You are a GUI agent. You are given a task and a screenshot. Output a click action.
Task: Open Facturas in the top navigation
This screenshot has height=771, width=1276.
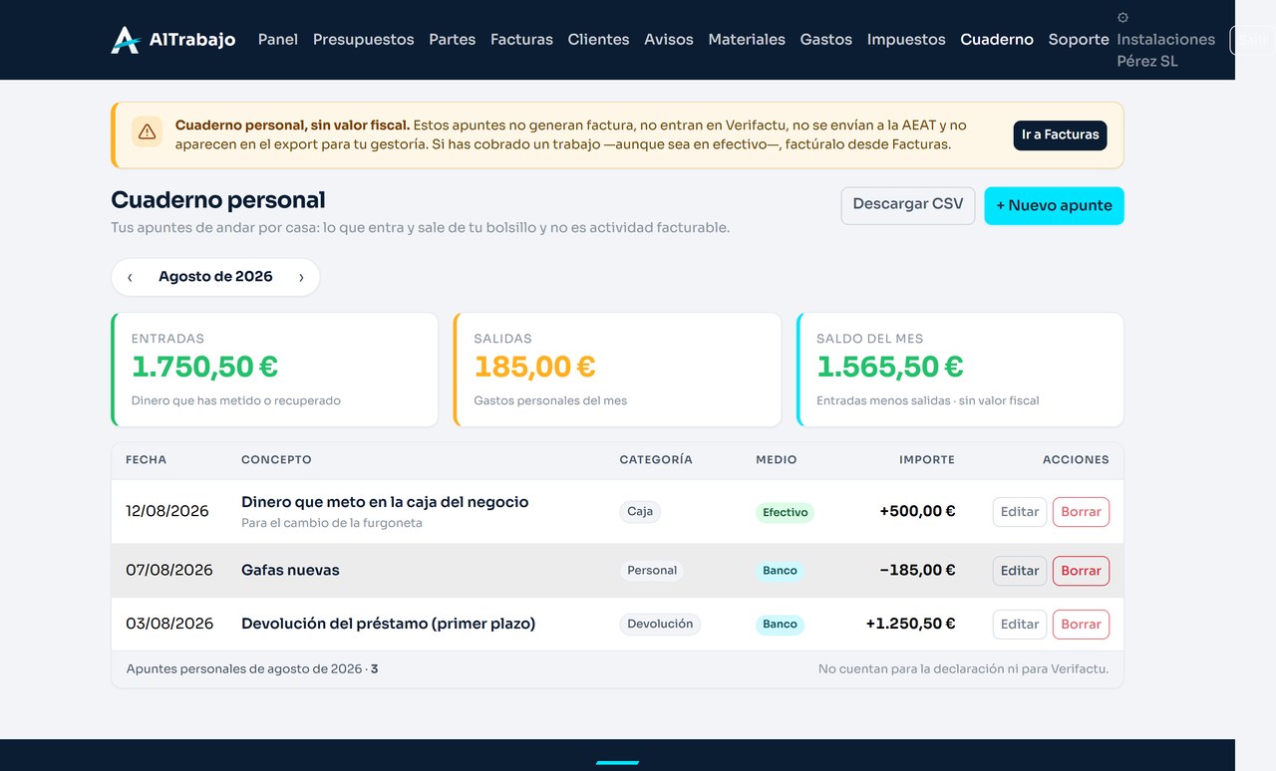[521, 40]
